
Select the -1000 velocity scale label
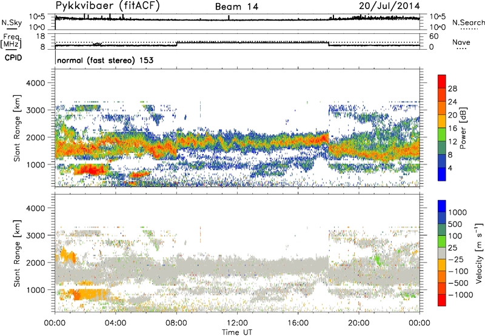[x=461, y=295]
